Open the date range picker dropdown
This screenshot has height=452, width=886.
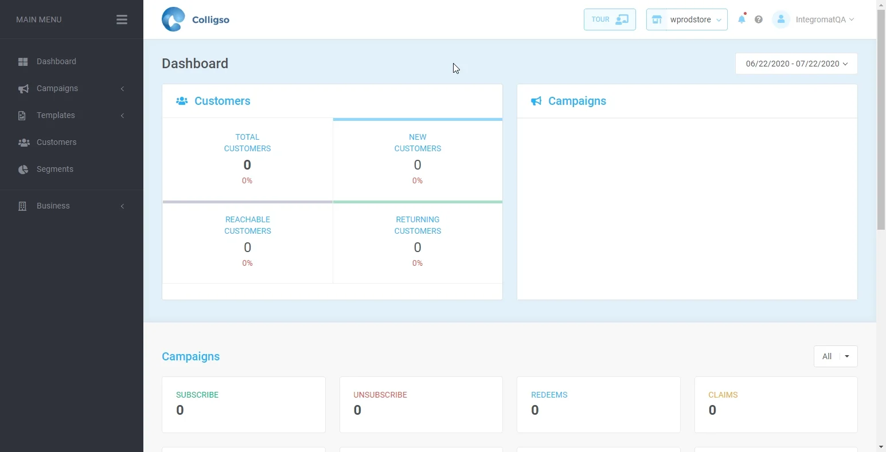click(x=797, y=64)
